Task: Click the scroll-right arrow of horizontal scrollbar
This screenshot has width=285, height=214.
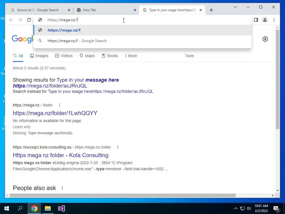Action: [273, 195]
